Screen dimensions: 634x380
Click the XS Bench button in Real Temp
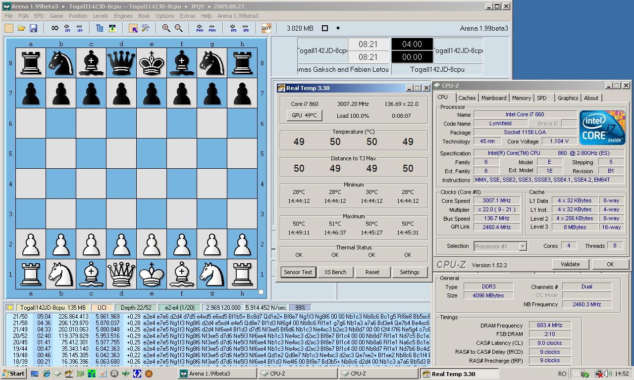(335, 272)
